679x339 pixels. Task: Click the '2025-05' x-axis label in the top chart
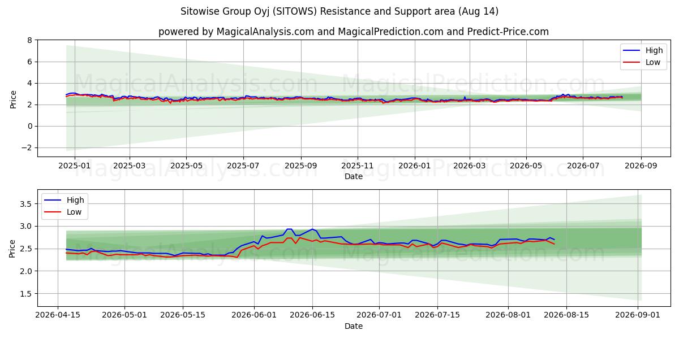point(186,166)
